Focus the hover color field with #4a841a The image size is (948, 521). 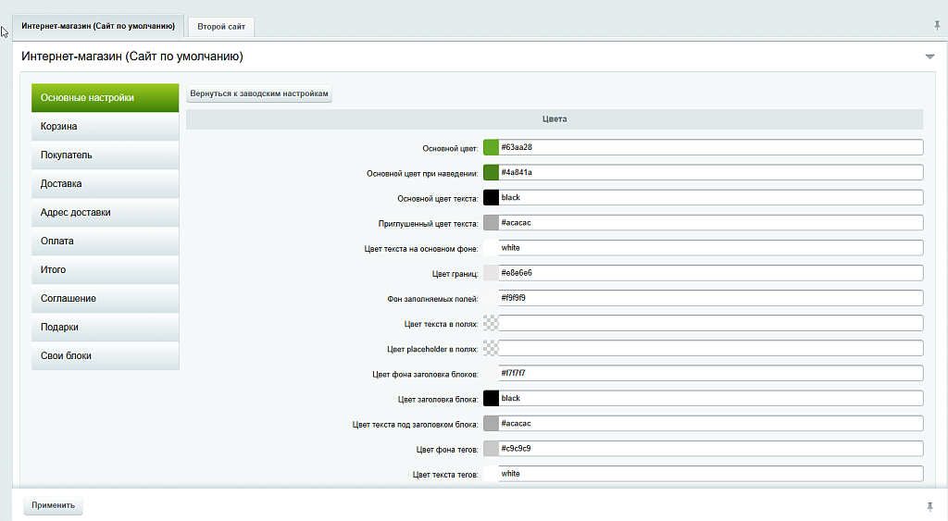tap(711, 172)
